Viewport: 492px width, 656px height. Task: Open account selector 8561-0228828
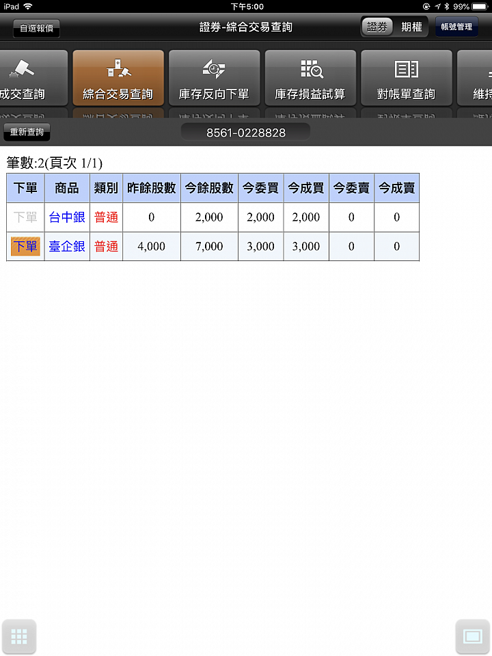[x=245, y=133]
